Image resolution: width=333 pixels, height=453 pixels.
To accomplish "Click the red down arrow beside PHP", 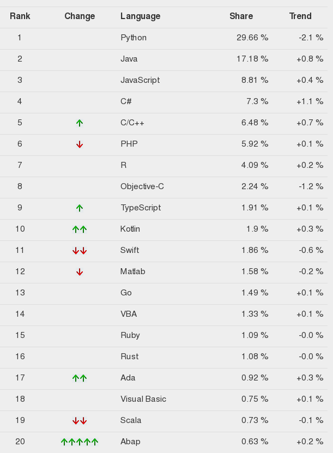I will (x=80, y=144).
